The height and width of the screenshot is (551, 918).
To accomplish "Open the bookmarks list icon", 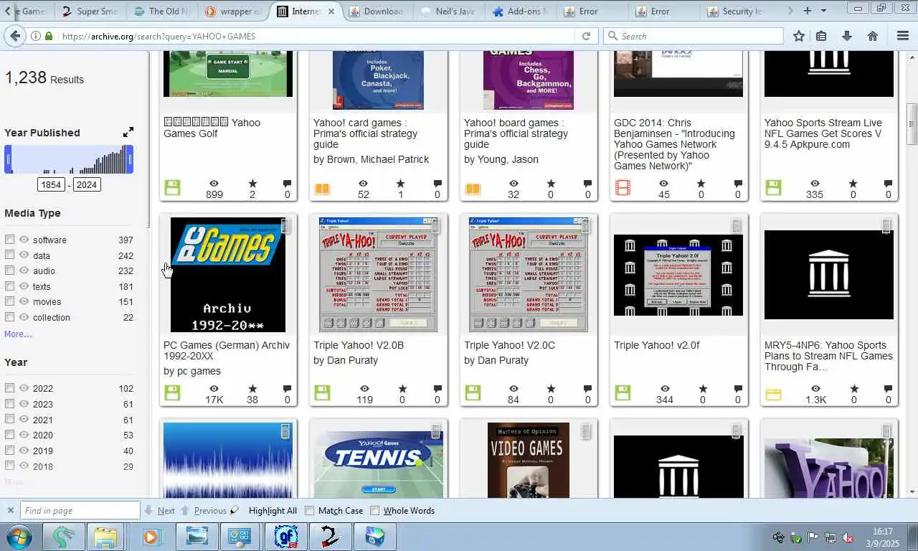I will (x=822, y=36).
